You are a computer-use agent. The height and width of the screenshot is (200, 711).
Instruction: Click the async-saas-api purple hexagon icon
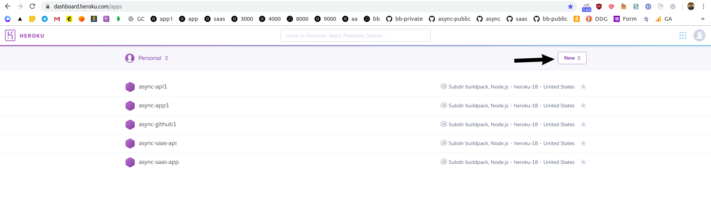pyautogui.click(x=130, y=143)
